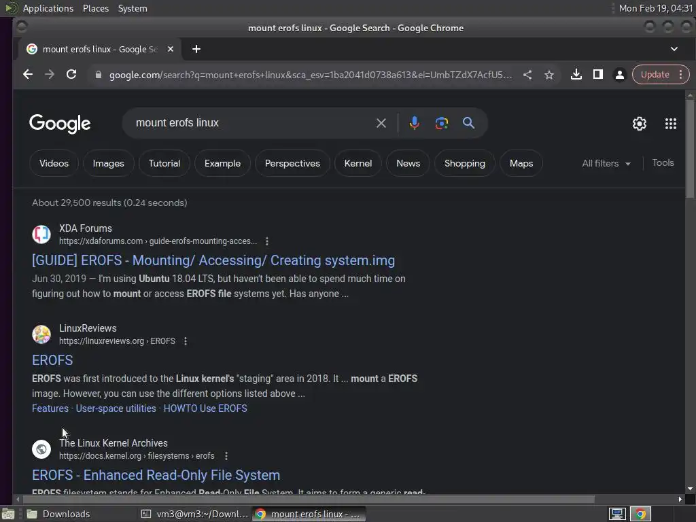Open User-space utilities sitelink
The width and height of the screenshot is (696, 522).
[x=116, y=408]
